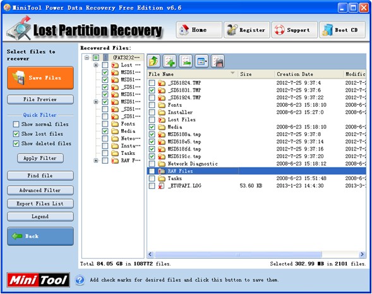Open Advanced Filter
Image resolution: width=372 pixels, height=294 pixels.
pyautogui.click(x=40, y=190)
